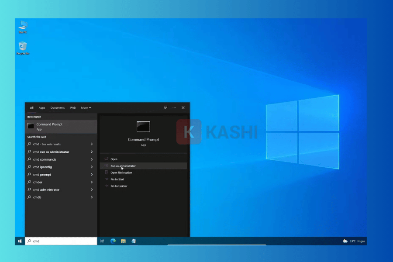Click the large Command Prompt icon in preview

(x=143, y=127)
